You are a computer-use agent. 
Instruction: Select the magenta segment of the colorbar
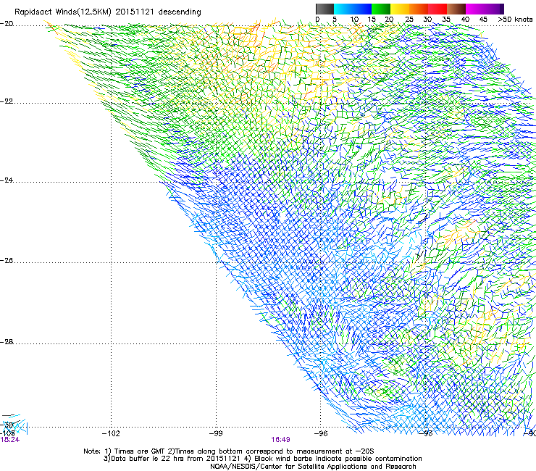[x=475, y=9]
